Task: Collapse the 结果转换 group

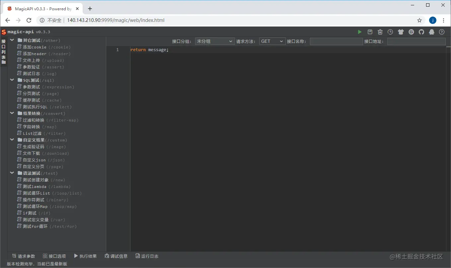Action: pos(12,113)
